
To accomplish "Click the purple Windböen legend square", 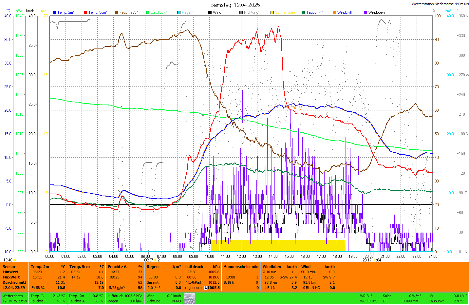I will (366, 12).
